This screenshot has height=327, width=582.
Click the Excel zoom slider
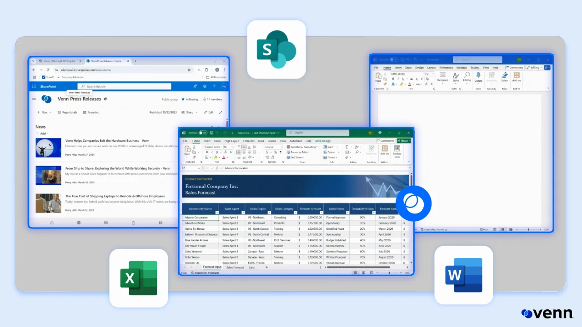[389, 273]
